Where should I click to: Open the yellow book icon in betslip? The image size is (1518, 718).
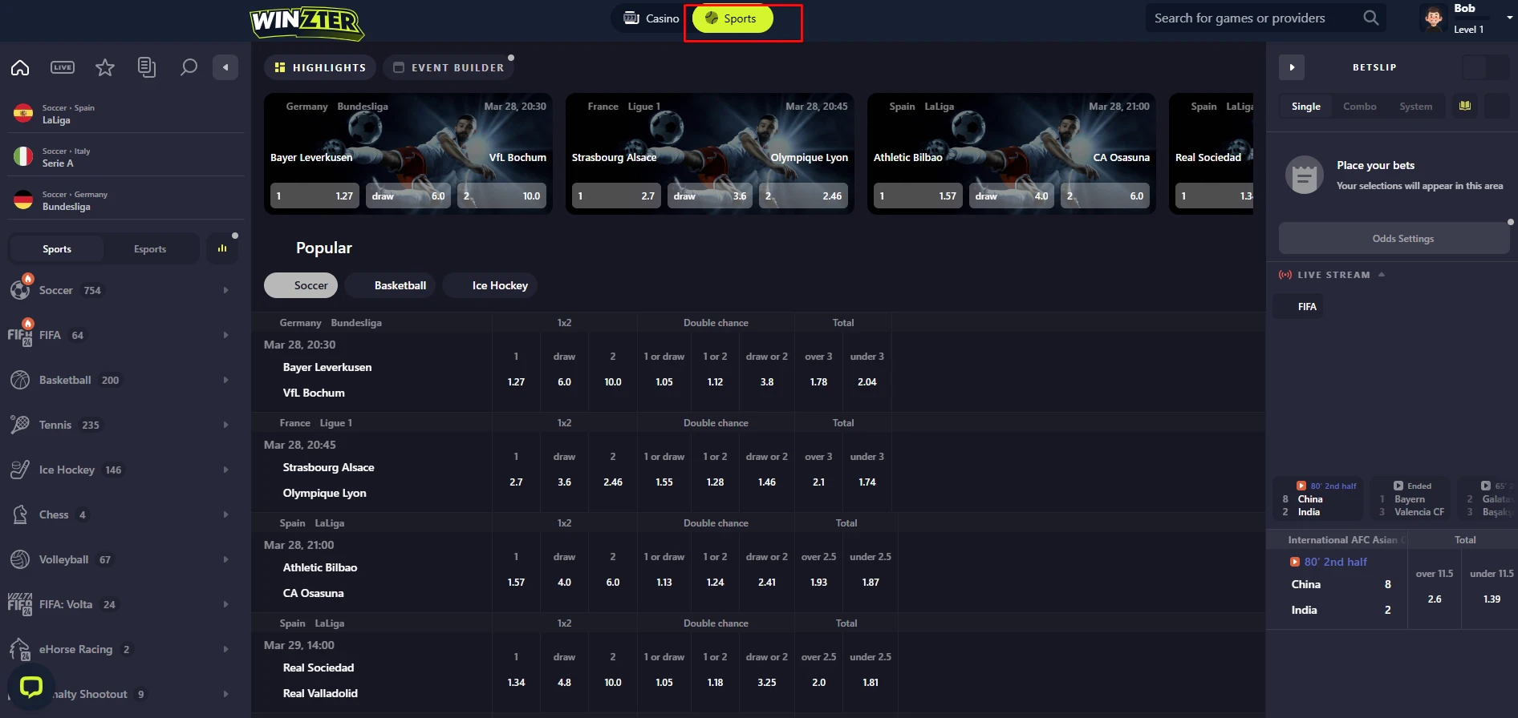point(1465,106)
